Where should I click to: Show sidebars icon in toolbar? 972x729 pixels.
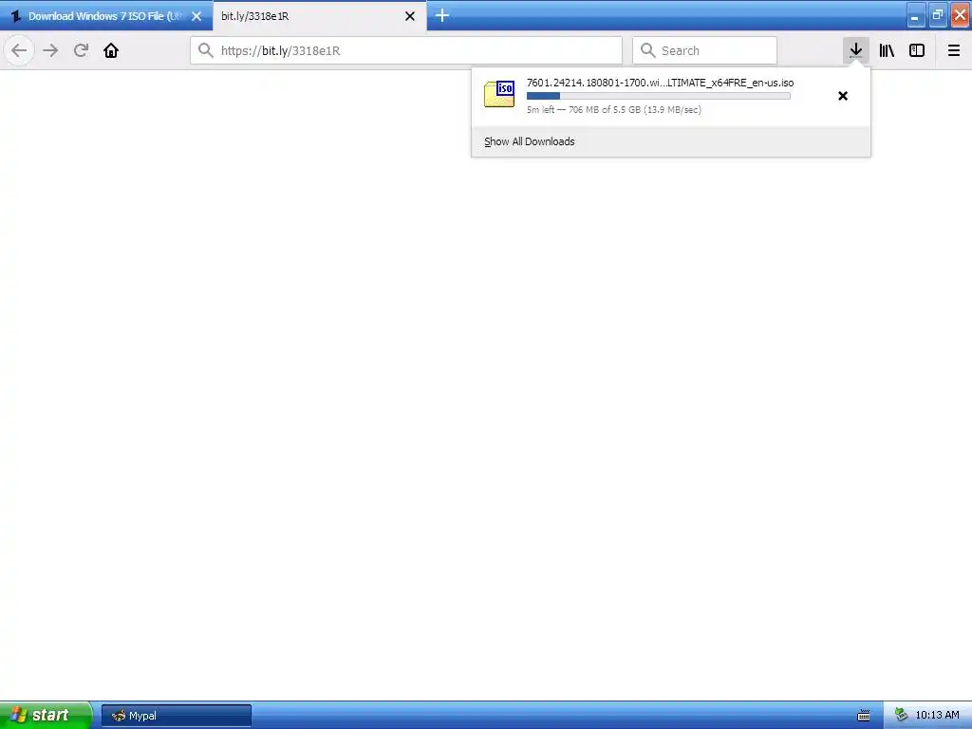pyautogui.click(x=917, y=50)
